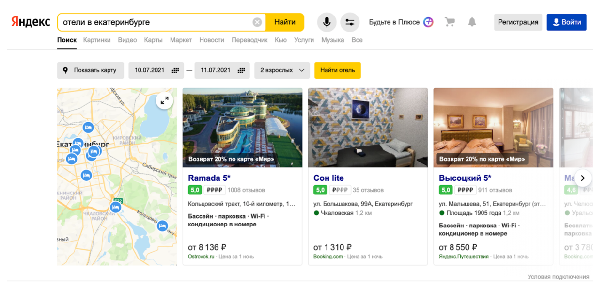Expand the map to fullscreen
This screenshot has height=291, width=608.
coord(165,100)
